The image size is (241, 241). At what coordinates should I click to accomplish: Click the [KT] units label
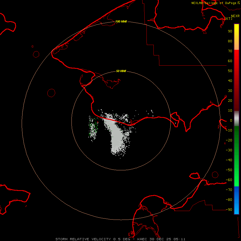(228, 18)
